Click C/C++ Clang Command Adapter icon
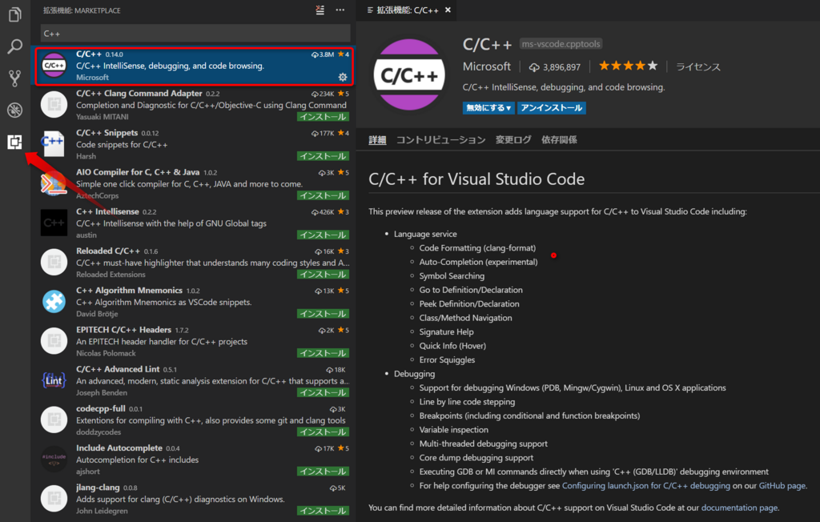 54,105
